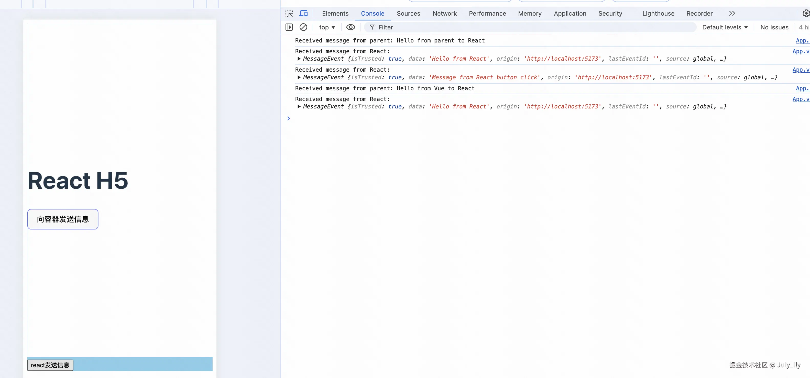Open the Default levels dropdown

(725, 27)
